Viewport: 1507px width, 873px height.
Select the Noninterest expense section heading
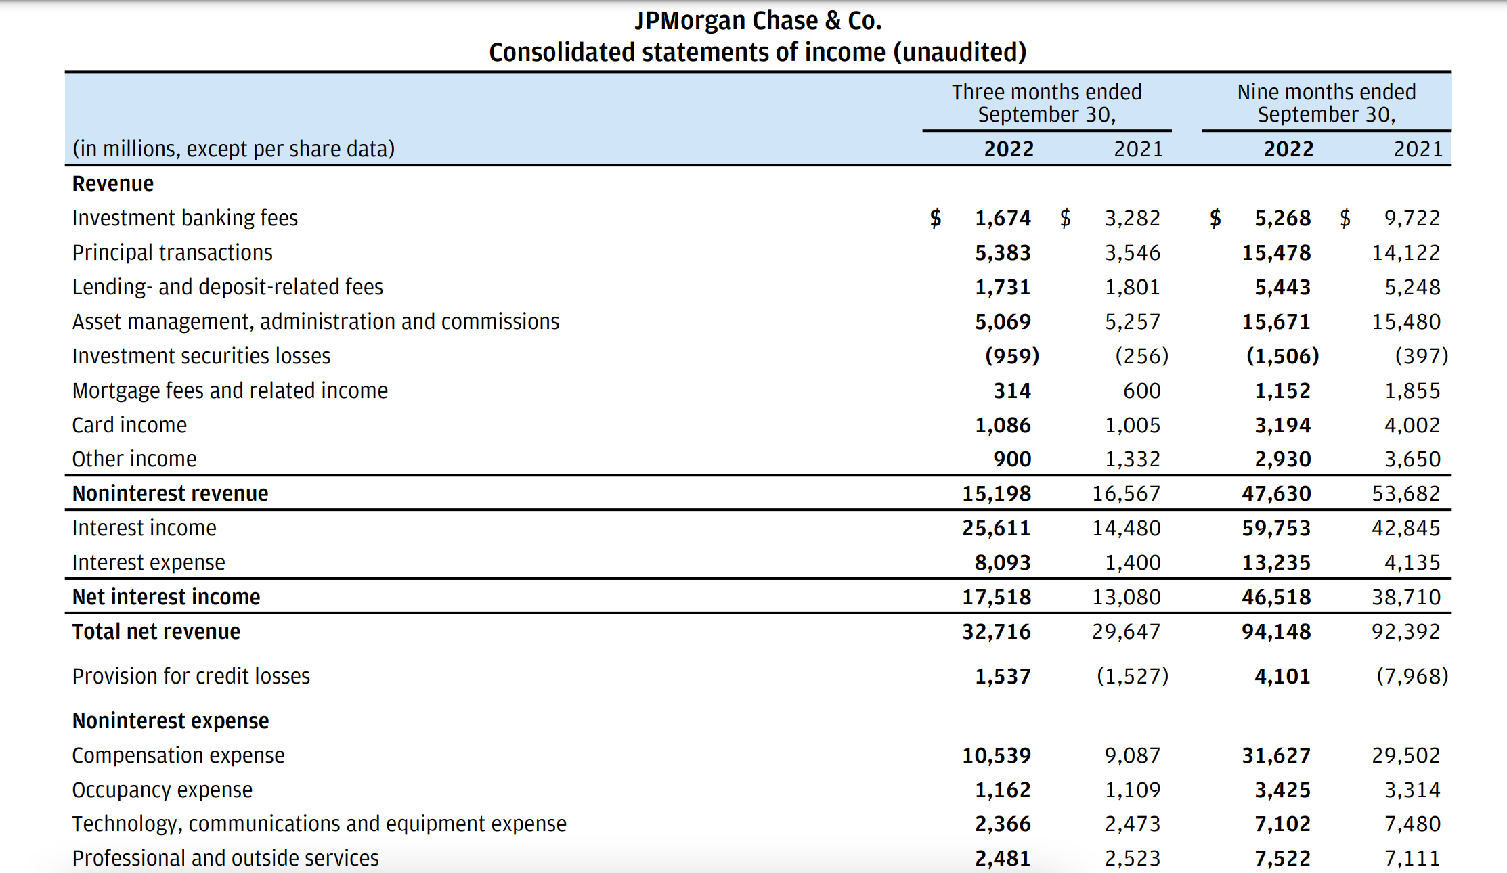click(x=170, y=721)
